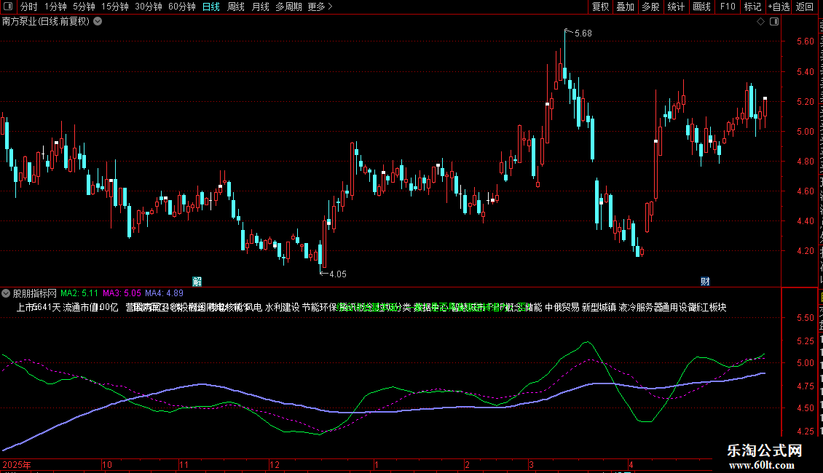Click the diamond icon on main chart

point(760,22)
